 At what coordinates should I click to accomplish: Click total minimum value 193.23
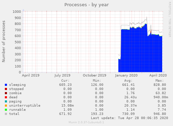tap(97, 114)
